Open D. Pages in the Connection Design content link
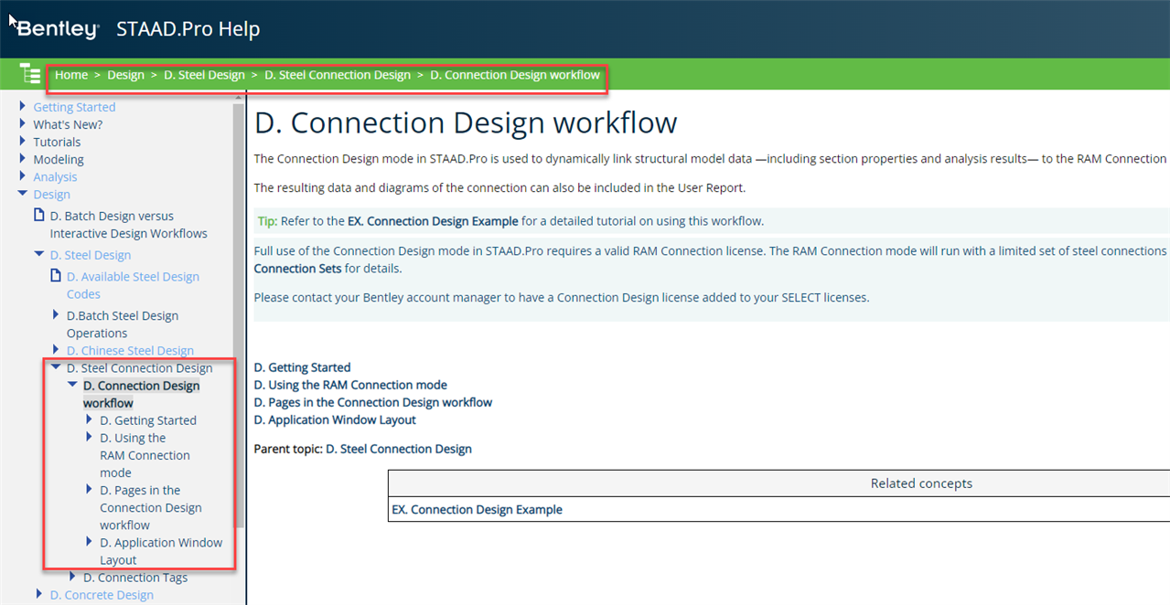 (x=372, y=402)
